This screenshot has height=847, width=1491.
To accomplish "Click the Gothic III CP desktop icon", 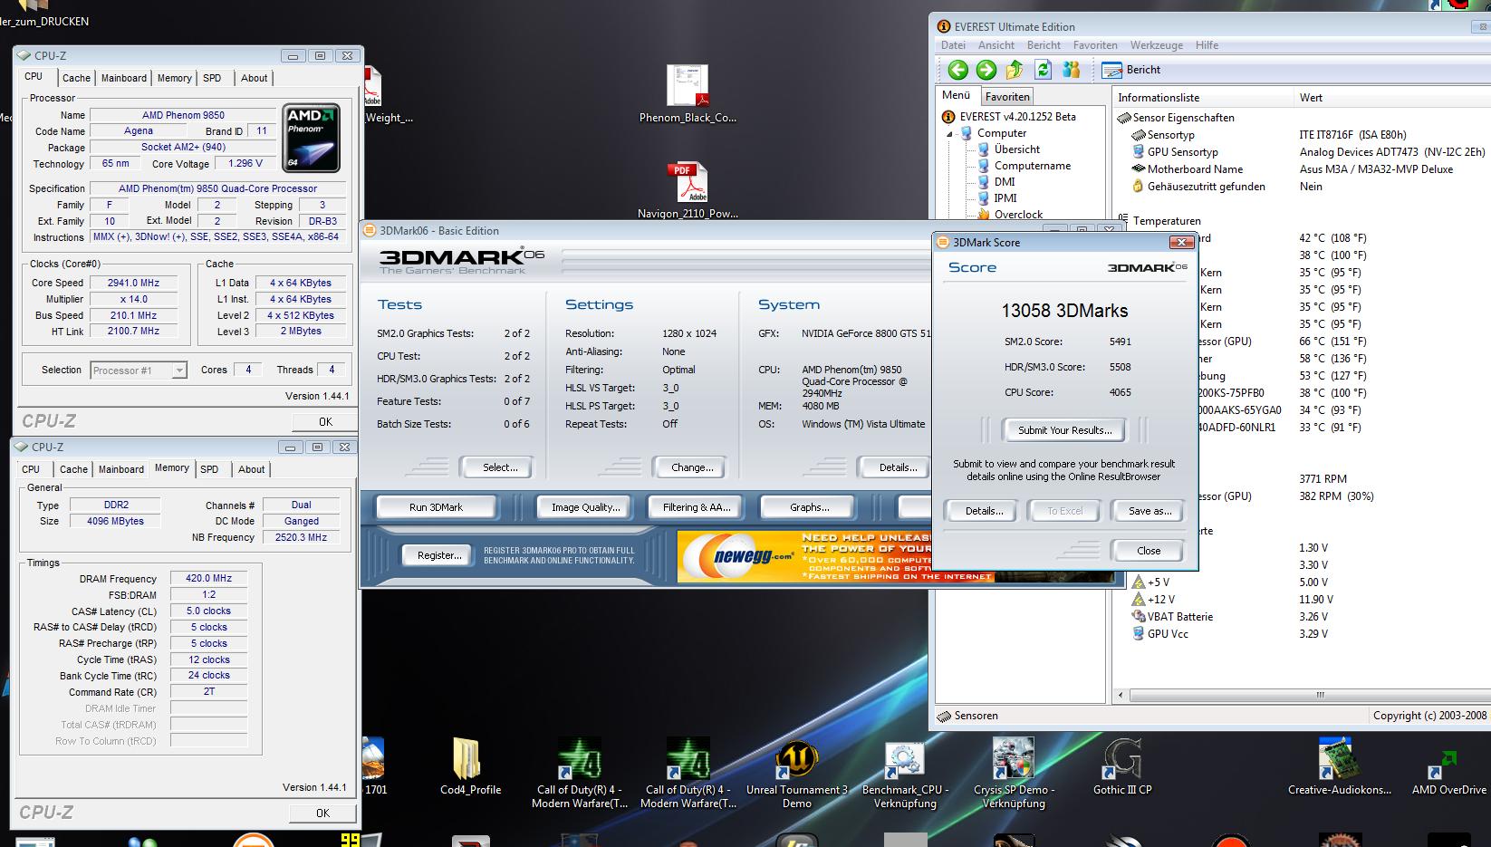I will pyautogui.click(x=1122, y=765).
